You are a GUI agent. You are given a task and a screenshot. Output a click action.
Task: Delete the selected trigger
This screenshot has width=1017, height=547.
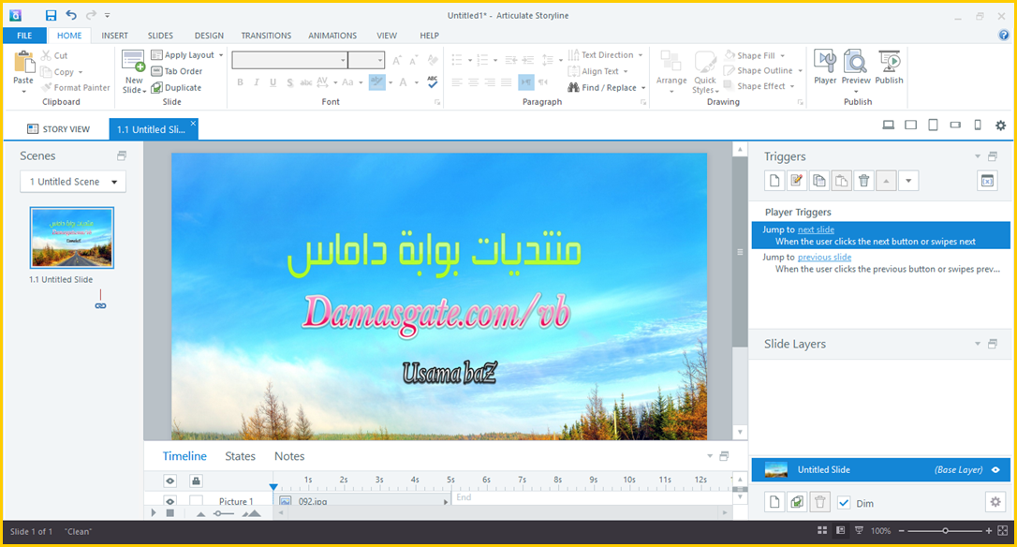pyautogui.click(x=864, y=181)
